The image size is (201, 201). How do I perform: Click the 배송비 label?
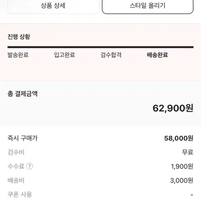tap(16, 180)
